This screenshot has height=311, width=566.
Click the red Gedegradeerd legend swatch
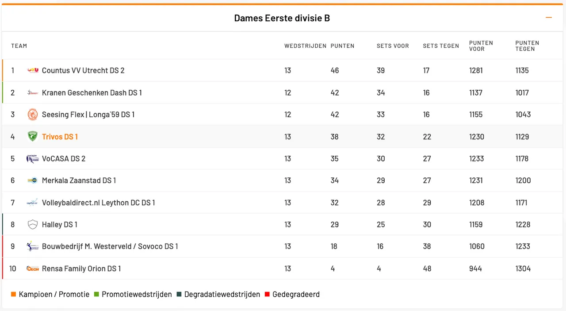267,295
